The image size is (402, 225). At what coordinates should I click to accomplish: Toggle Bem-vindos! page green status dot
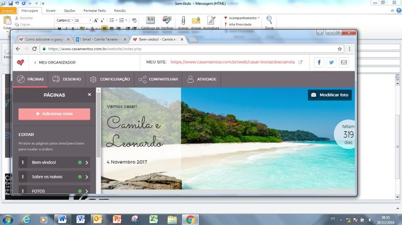coord(80,163)
